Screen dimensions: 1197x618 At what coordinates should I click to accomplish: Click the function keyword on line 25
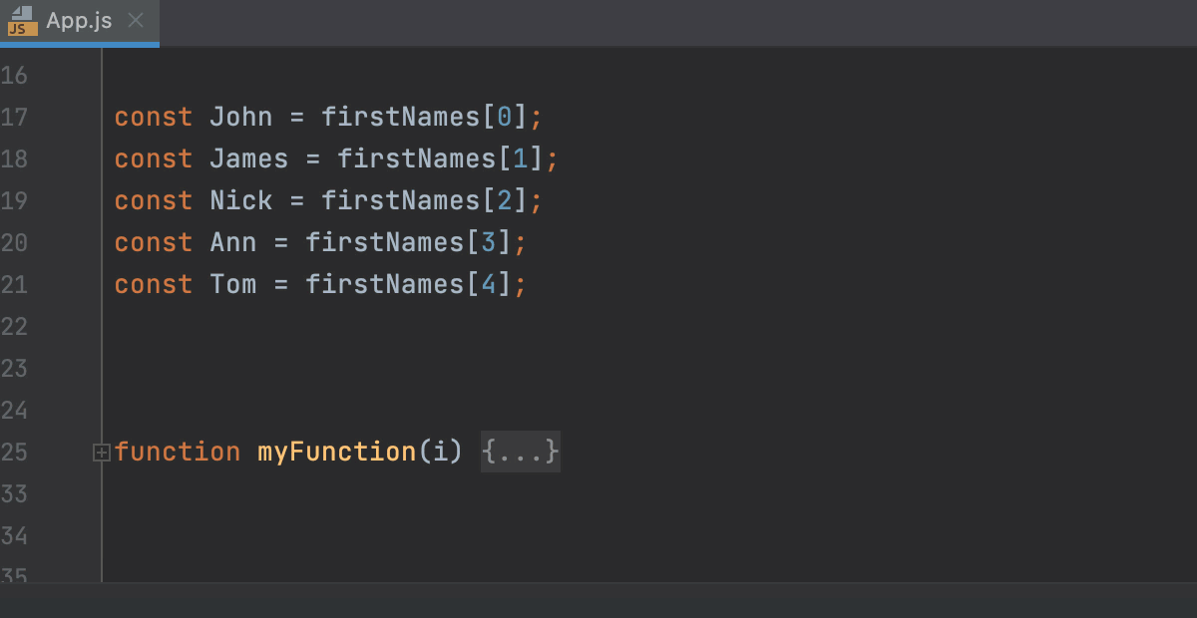point(177,452)
